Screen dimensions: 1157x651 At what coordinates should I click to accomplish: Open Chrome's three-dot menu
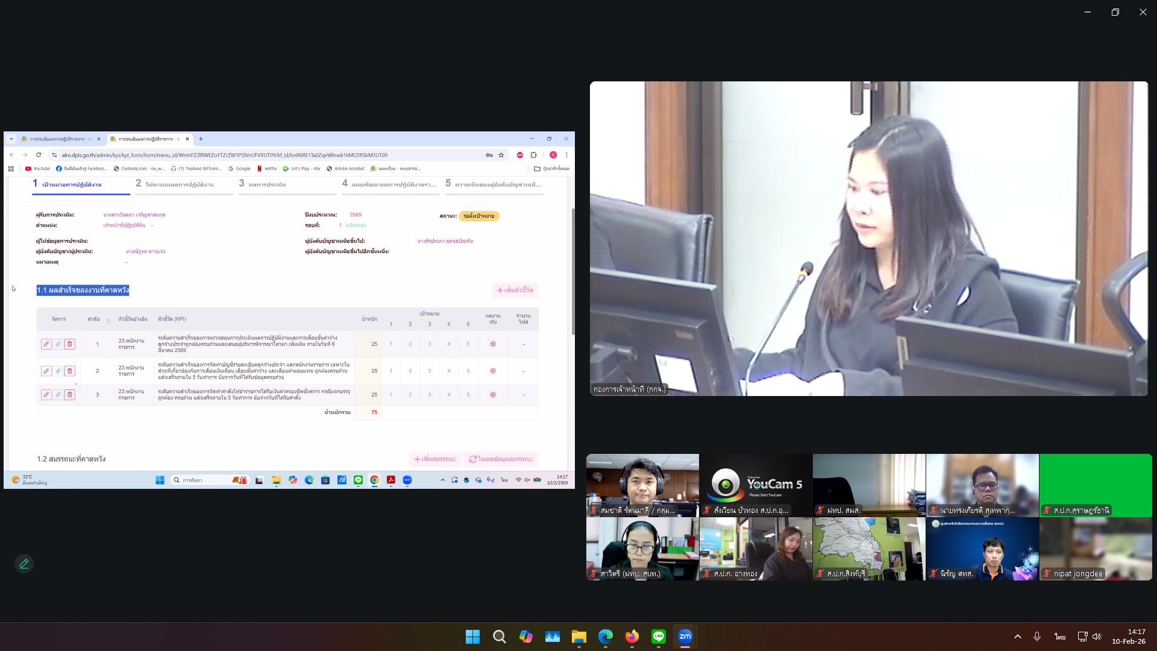tap(566, 155)
